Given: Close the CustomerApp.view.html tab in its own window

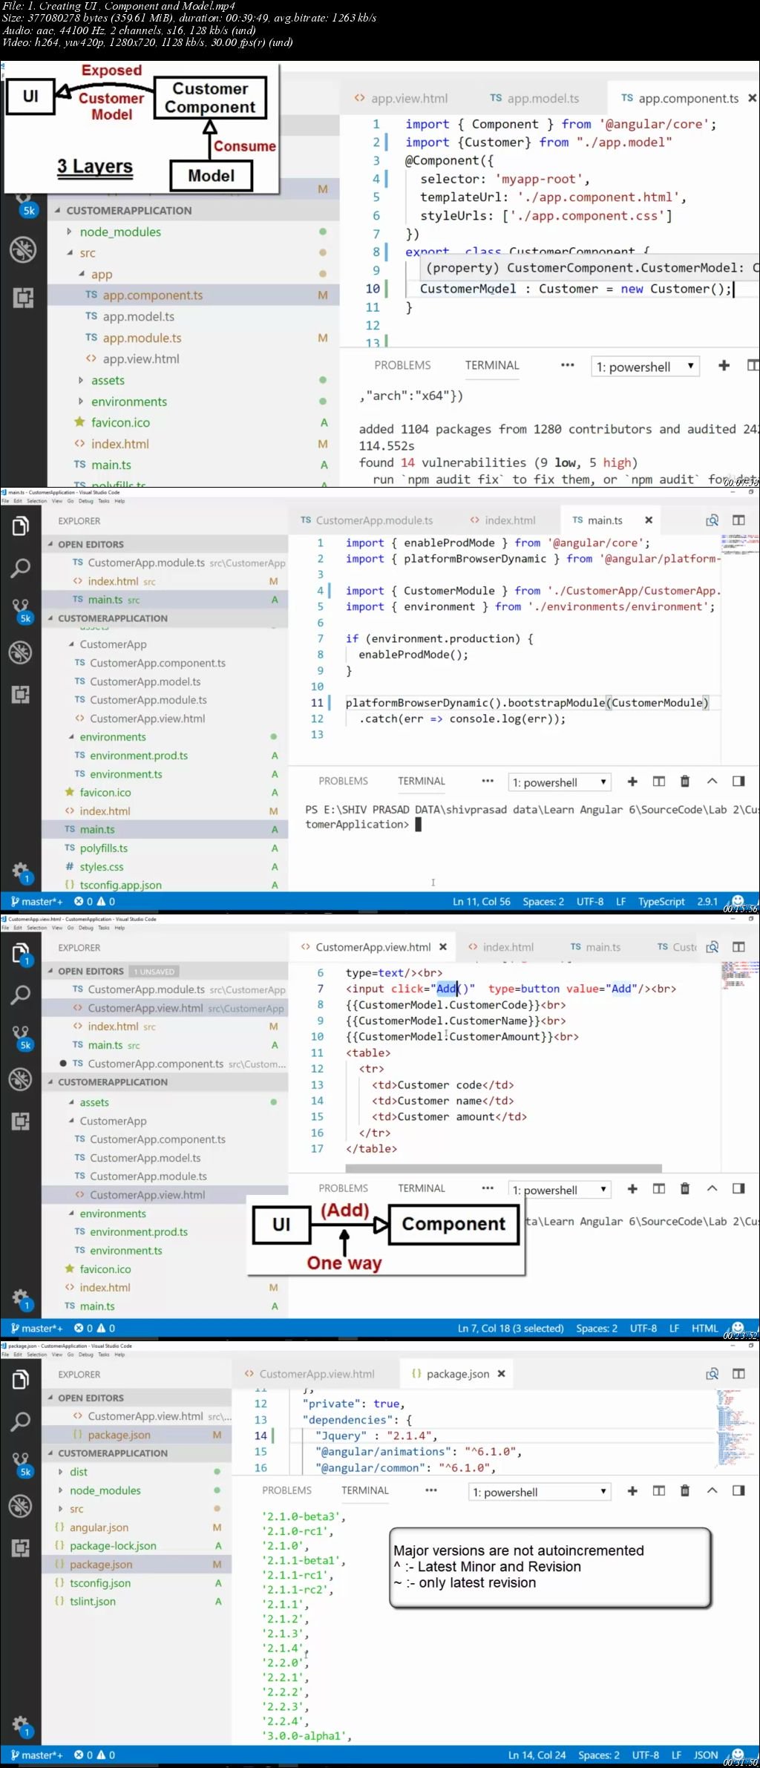Looking at the screenshot, I should [443, 947].
